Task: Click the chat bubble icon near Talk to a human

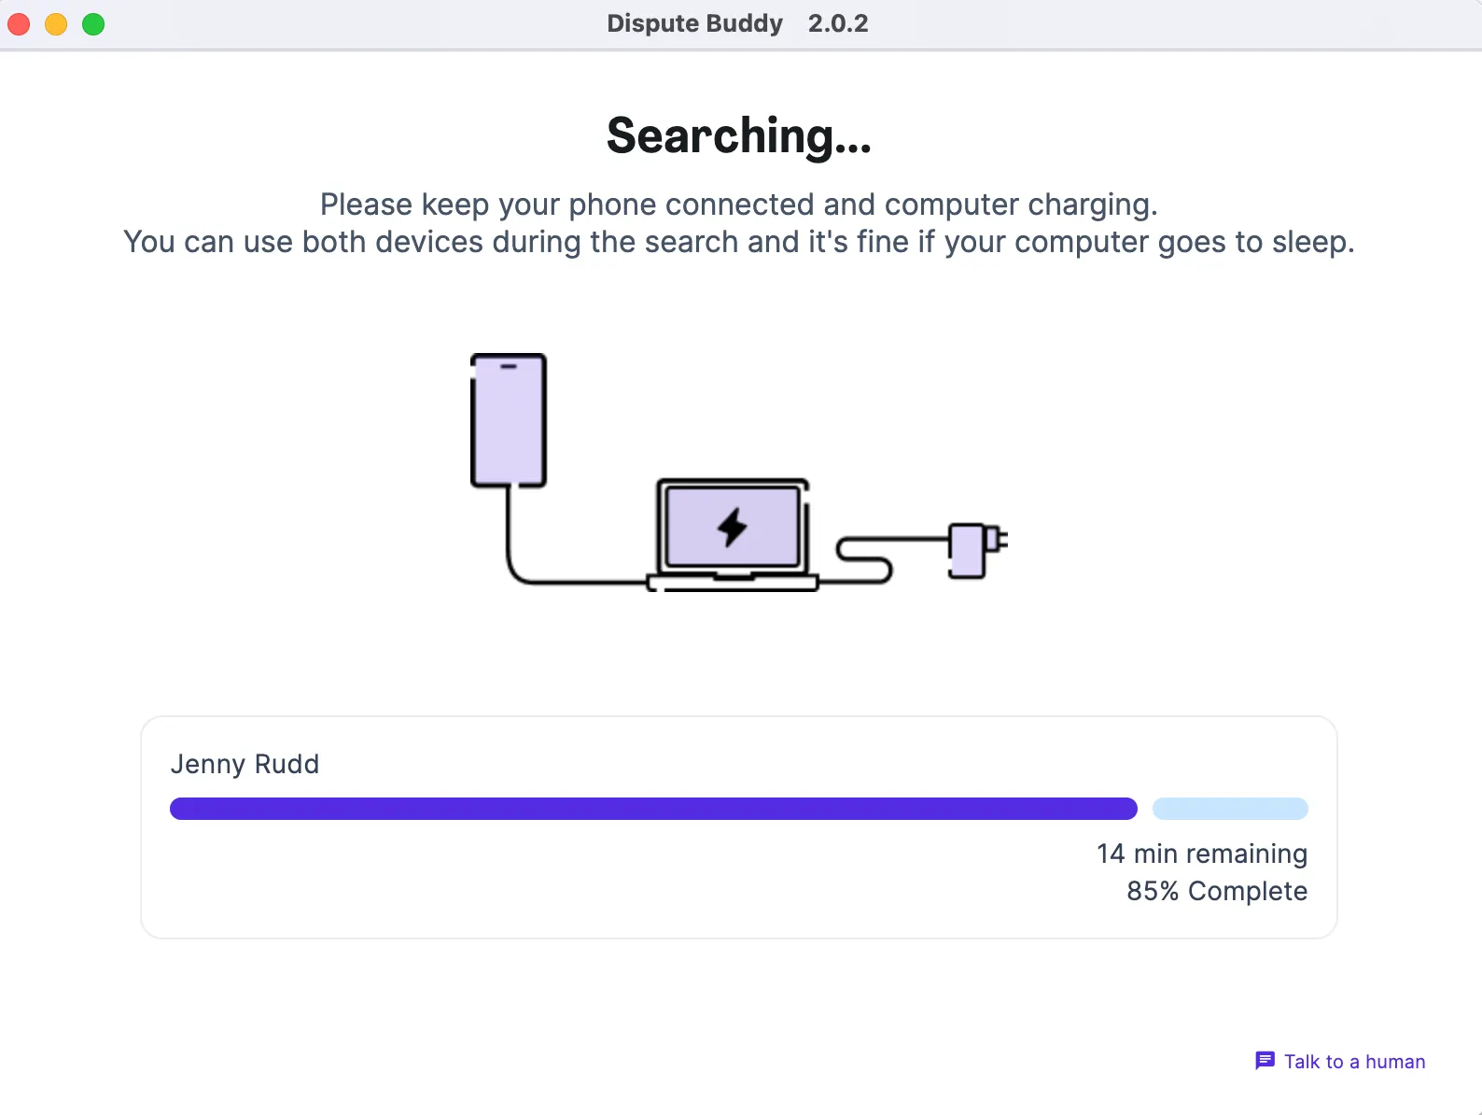Action: (x=1265, y=1061)
